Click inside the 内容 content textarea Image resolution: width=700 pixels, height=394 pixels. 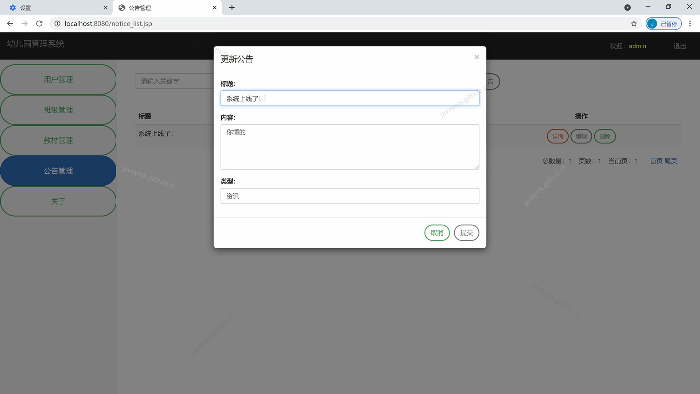pos(349,147)
